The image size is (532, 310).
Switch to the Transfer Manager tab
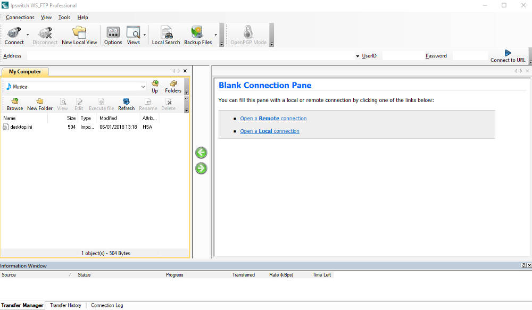click(22, 305)
